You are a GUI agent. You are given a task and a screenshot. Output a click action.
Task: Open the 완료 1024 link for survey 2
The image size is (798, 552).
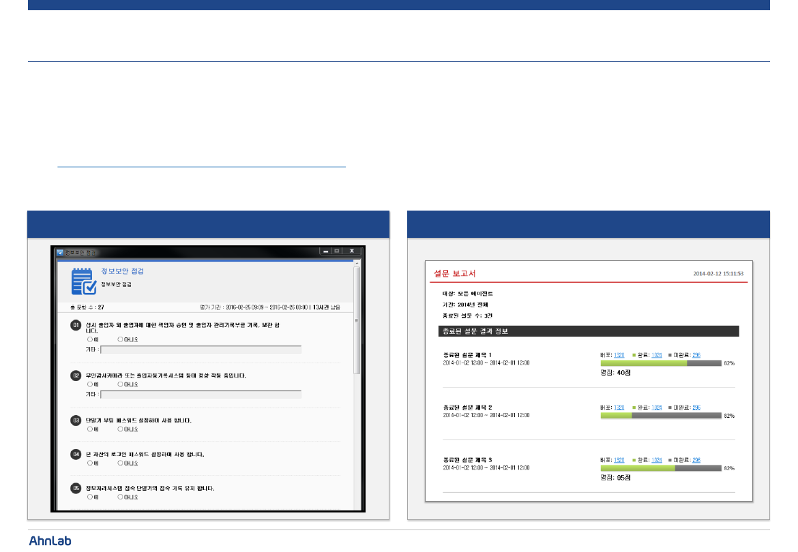click(657, 408)
